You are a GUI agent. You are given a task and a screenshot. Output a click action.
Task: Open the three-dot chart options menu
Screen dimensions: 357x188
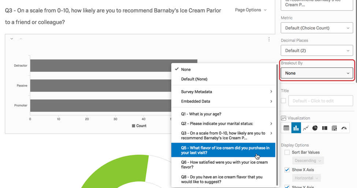[269, 39]
